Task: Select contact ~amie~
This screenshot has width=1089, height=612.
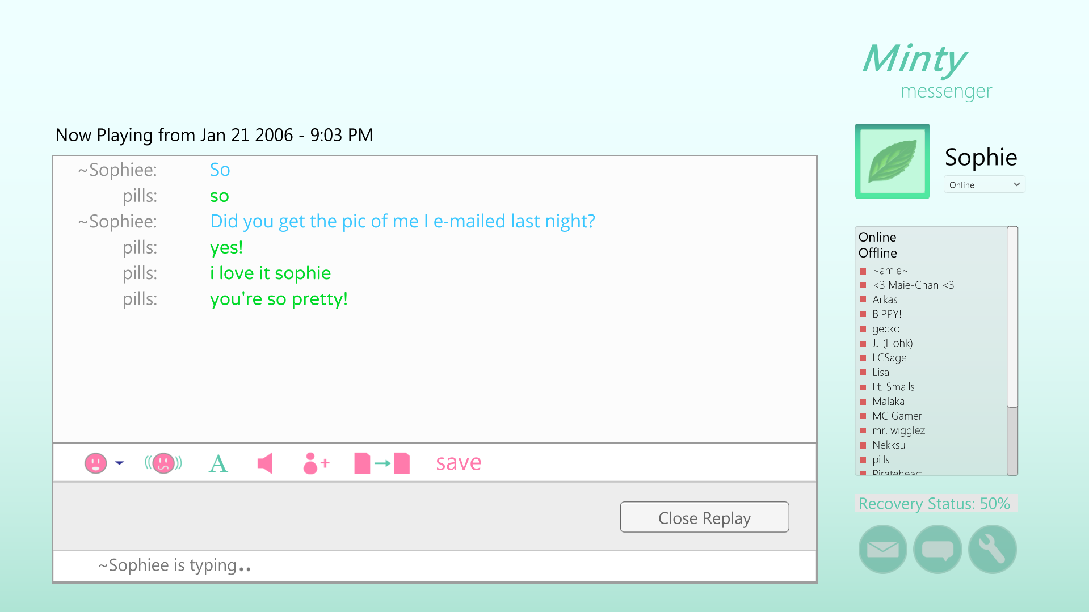Action: tap(890, 271)
